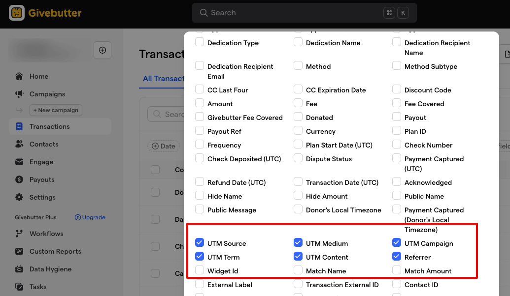Tick the Amount checkbox
The width and height of the screenshot is (510, 296).
200,103
